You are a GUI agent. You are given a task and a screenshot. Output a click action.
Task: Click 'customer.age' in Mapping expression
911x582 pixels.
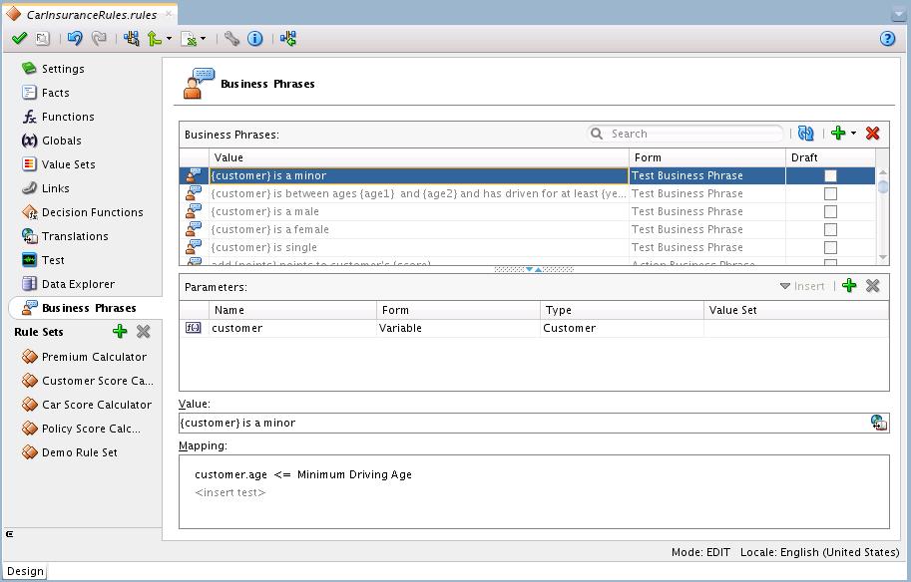(231, 474)
